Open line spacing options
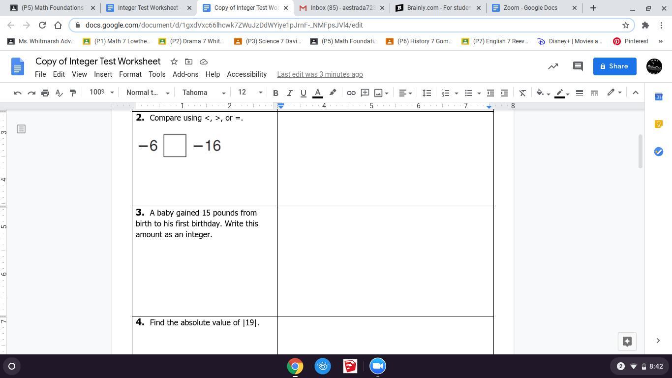Screen dimensions: 672x378 click(x=427, y=93)
